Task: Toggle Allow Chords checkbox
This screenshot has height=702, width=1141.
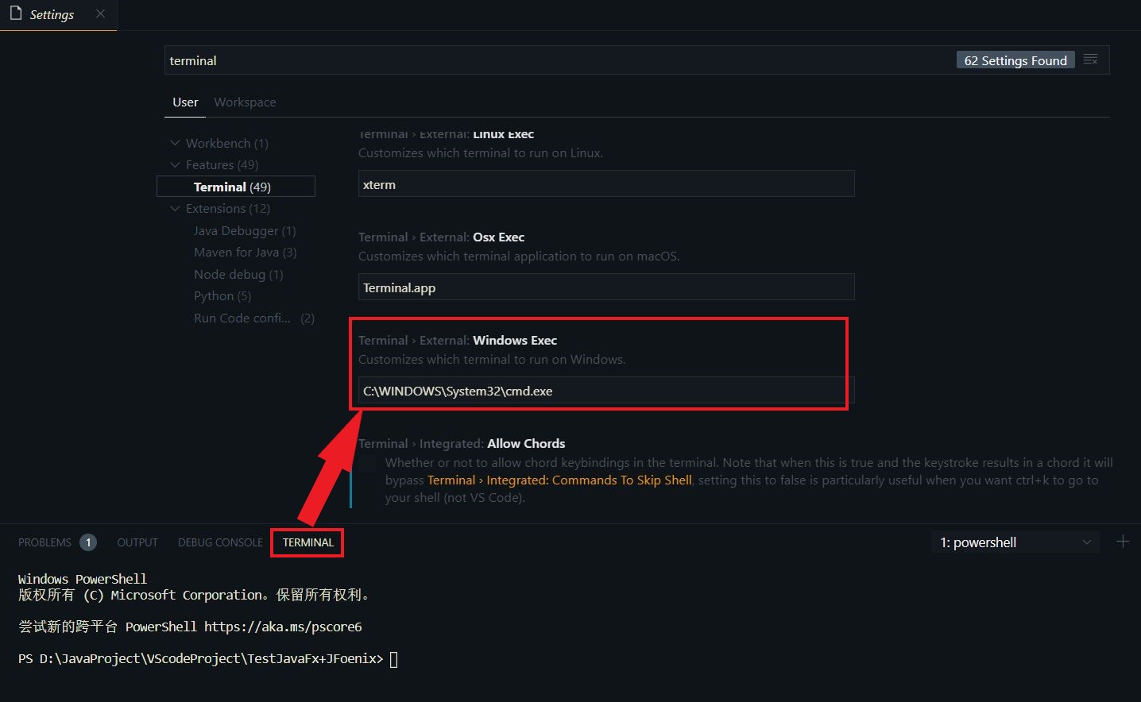Action: click(x=368, y=464)
